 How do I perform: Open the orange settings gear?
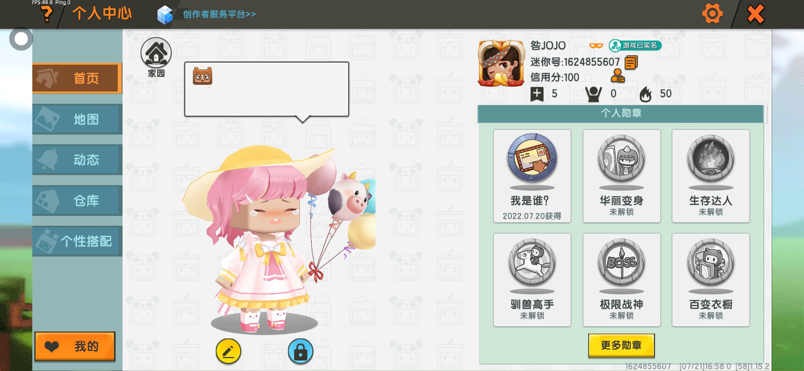pos(712,14)
